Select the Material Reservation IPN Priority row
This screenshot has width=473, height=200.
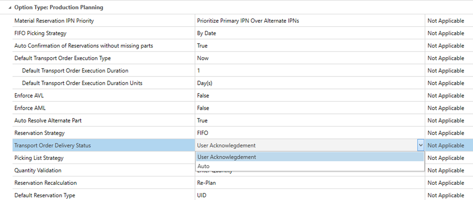(x=57, y=21)
